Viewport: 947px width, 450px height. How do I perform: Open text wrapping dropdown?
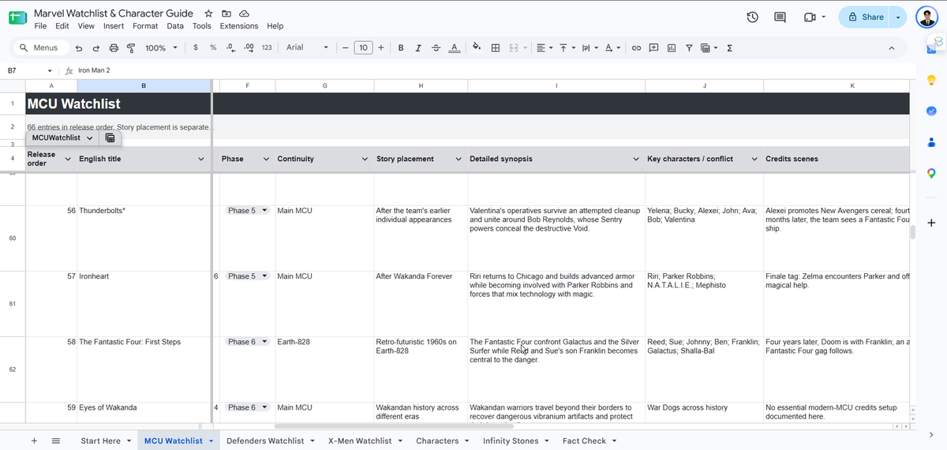pyautogui.click(x=590, y=48)
